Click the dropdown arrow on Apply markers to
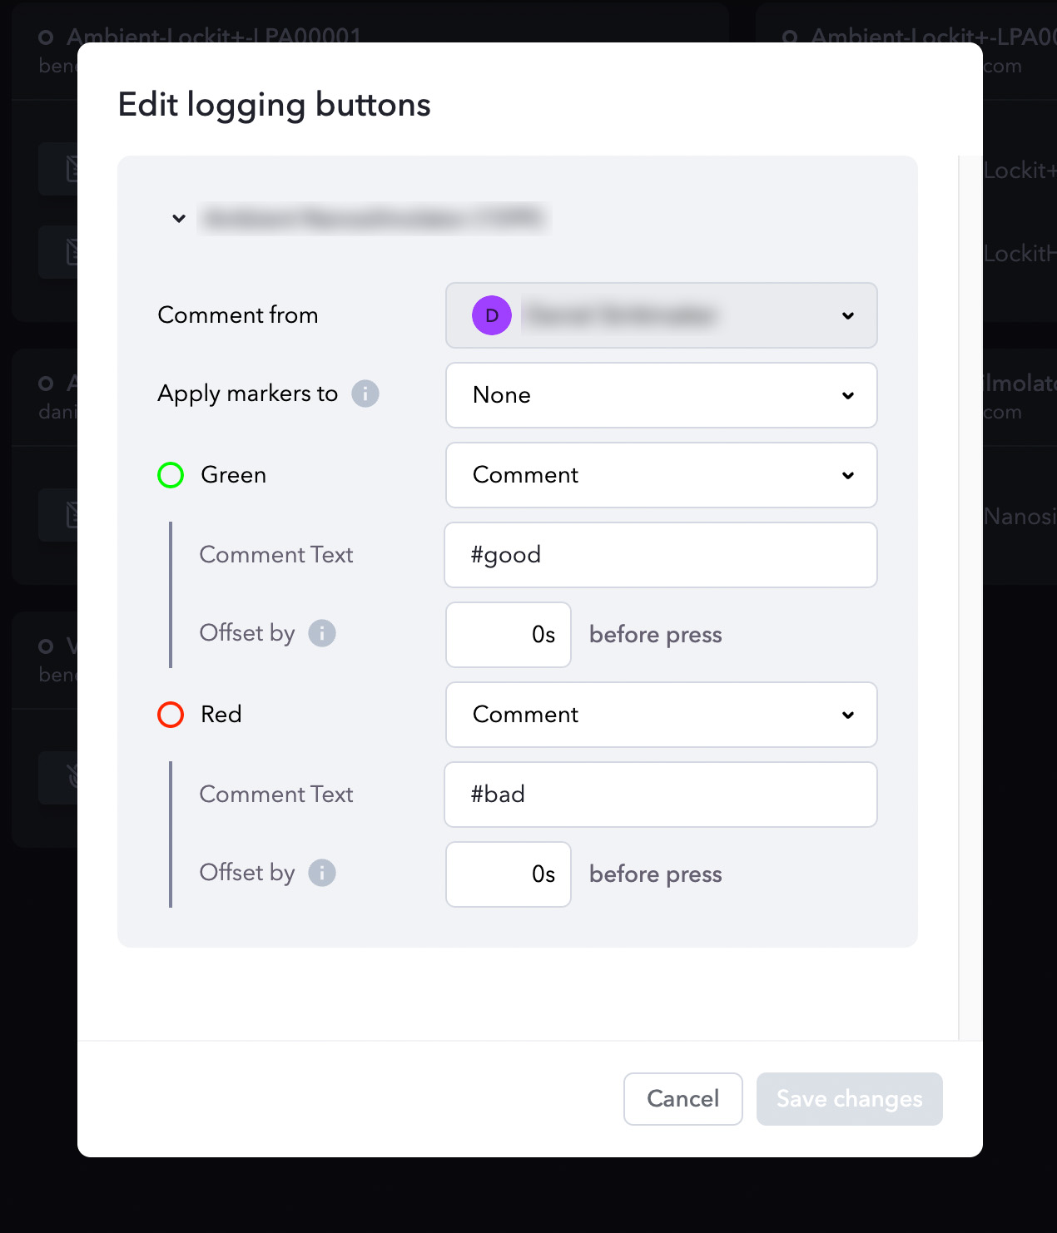Viewport: 1057px width, 1233px height. pos(848,395)
